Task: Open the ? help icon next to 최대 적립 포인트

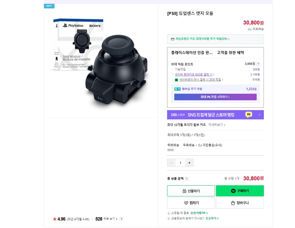Action: (x=259, y=64)
